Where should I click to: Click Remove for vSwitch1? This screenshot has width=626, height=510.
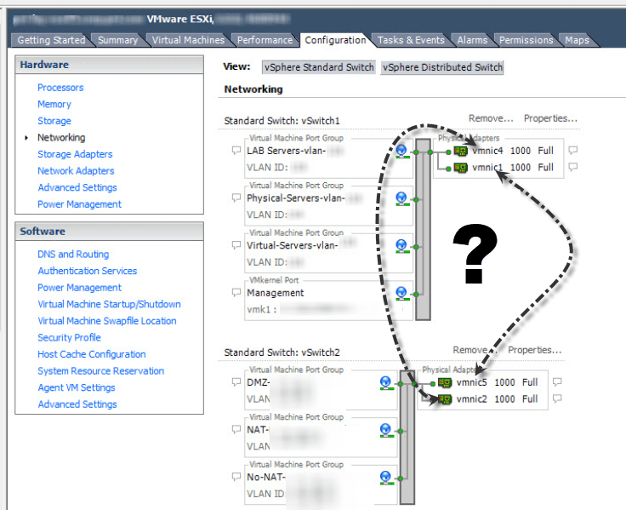(x=491, y=118)
